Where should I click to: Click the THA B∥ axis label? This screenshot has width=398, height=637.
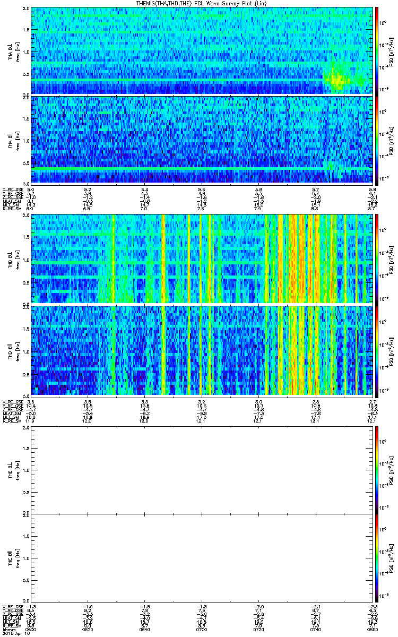11,140
